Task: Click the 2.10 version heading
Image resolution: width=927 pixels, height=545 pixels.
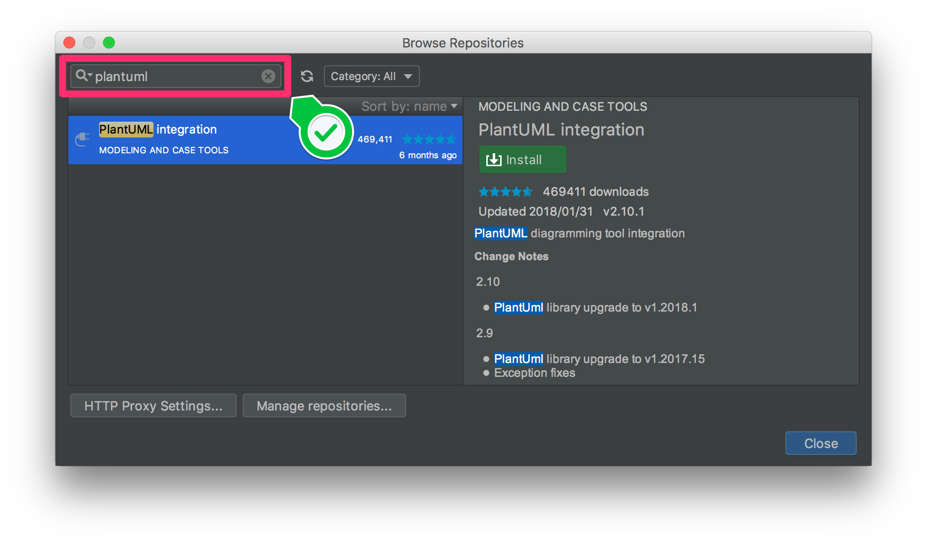Action: coord(488,281)
